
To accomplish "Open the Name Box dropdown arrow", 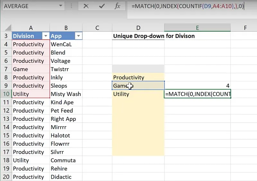I will tap(61, 6).
